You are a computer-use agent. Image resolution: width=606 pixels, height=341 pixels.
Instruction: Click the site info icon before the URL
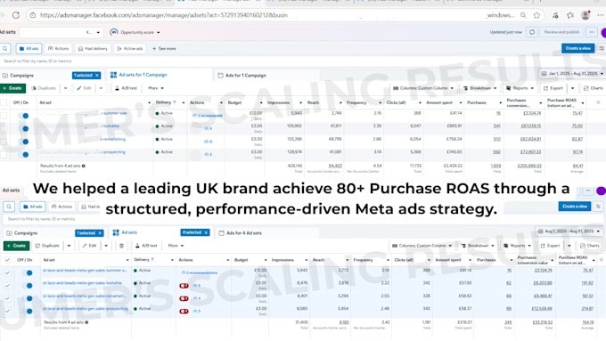33,15
